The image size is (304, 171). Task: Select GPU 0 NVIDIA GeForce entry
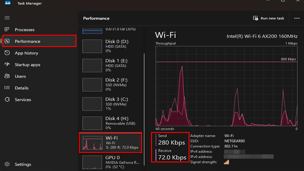pos(111,162)
